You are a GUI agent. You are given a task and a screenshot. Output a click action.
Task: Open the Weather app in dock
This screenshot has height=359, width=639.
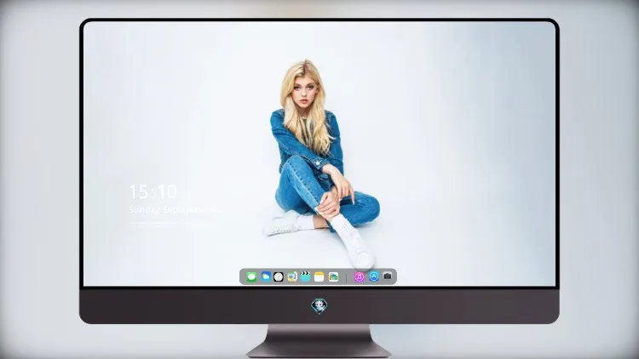pos(266,276)
